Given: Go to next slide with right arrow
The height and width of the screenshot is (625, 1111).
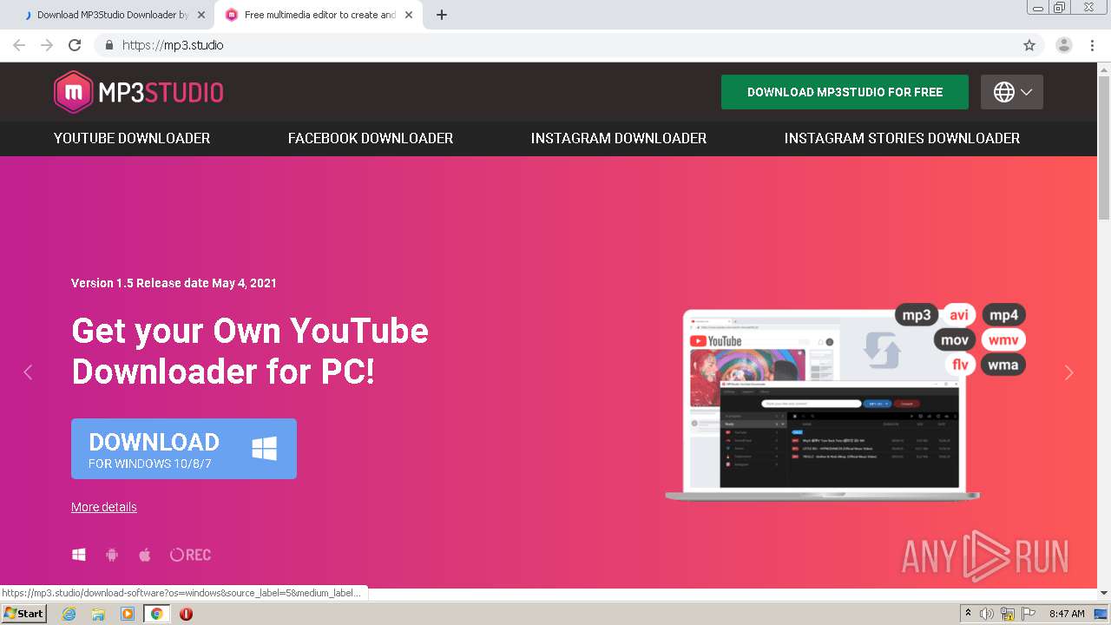Looking at the screenshot, I should pos(1068,372).
